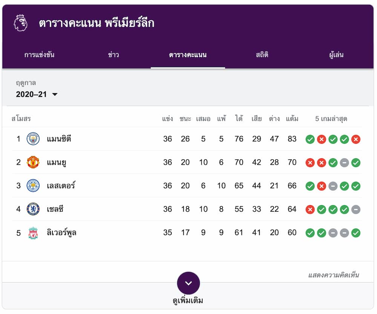Click fourth last-five result icon in ลิเวอร์พูล row
The height and width of the screenshot is (314, 377).
(344, 233)
